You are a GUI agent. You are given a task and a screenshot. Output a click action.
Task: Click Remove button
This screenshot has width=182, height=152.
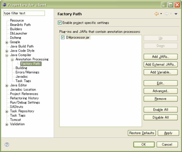161,99
